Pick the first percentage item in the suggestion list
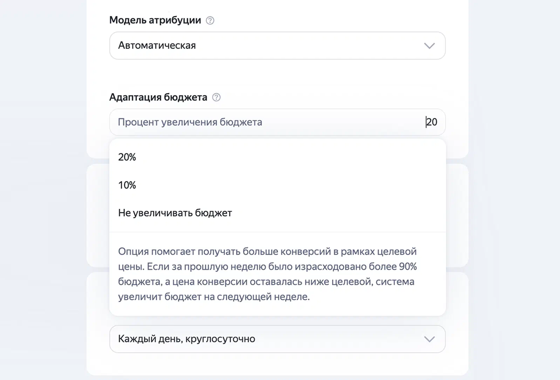This screenshot has height=380, width=560. (277, 157)
